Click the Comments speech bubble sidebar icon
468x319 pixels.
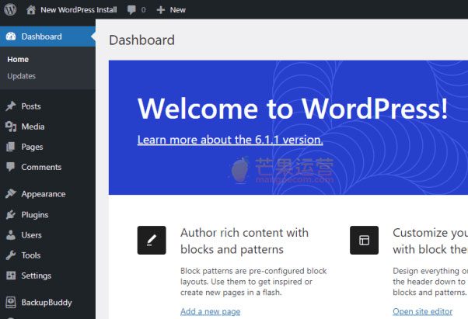[x=10, y=167]
